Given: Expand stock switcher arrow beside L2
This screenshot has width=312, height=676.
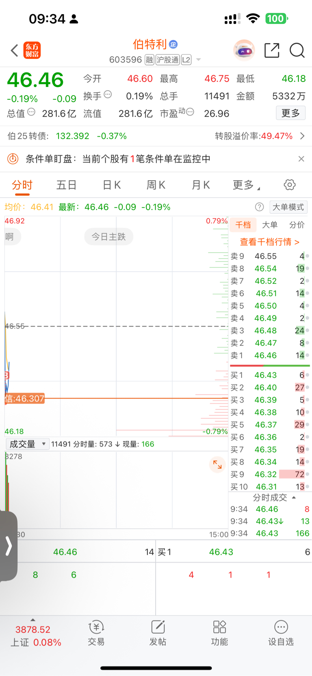Looking at the screenshot, I should point(199,60).
